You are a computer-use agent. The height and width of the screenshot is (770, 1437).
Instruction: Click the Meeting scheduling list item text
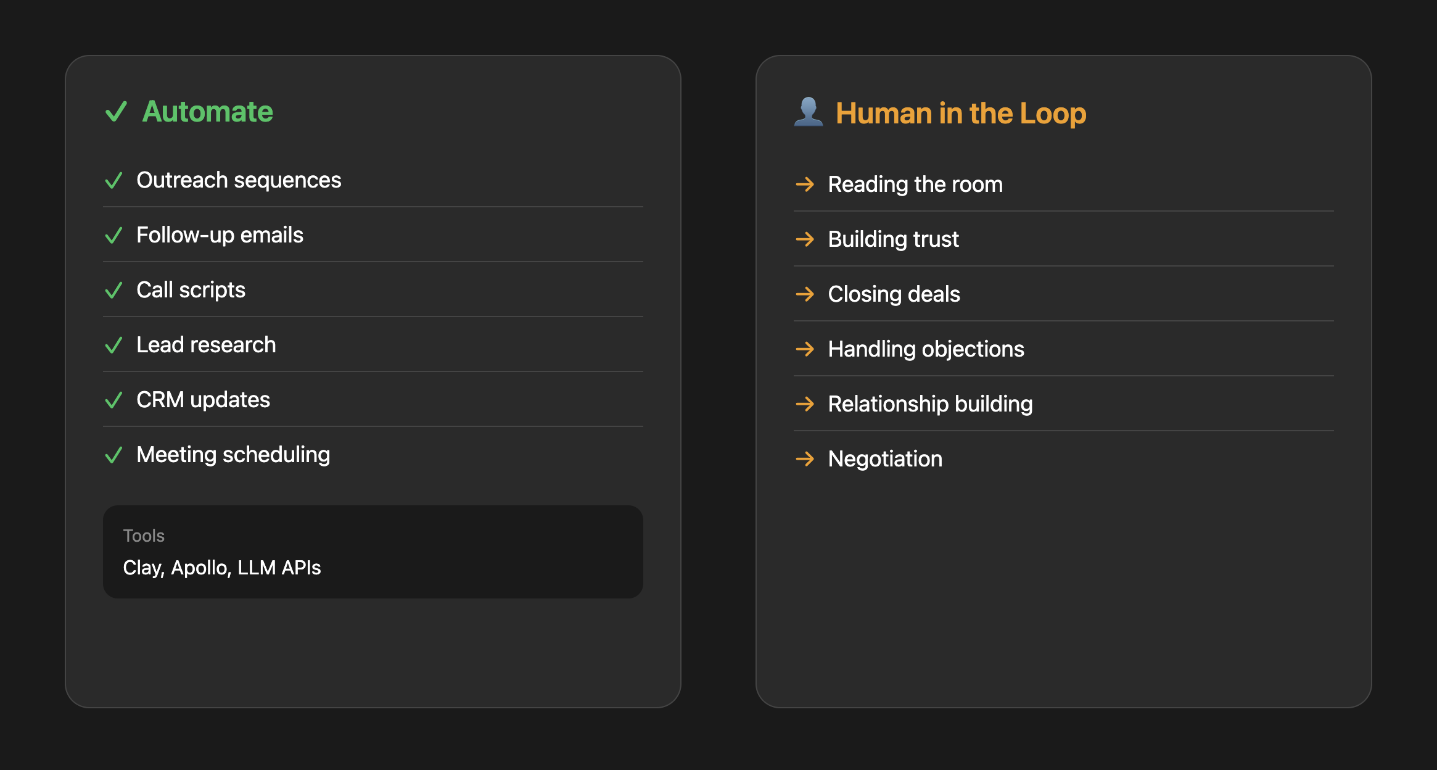pos(233,455)
